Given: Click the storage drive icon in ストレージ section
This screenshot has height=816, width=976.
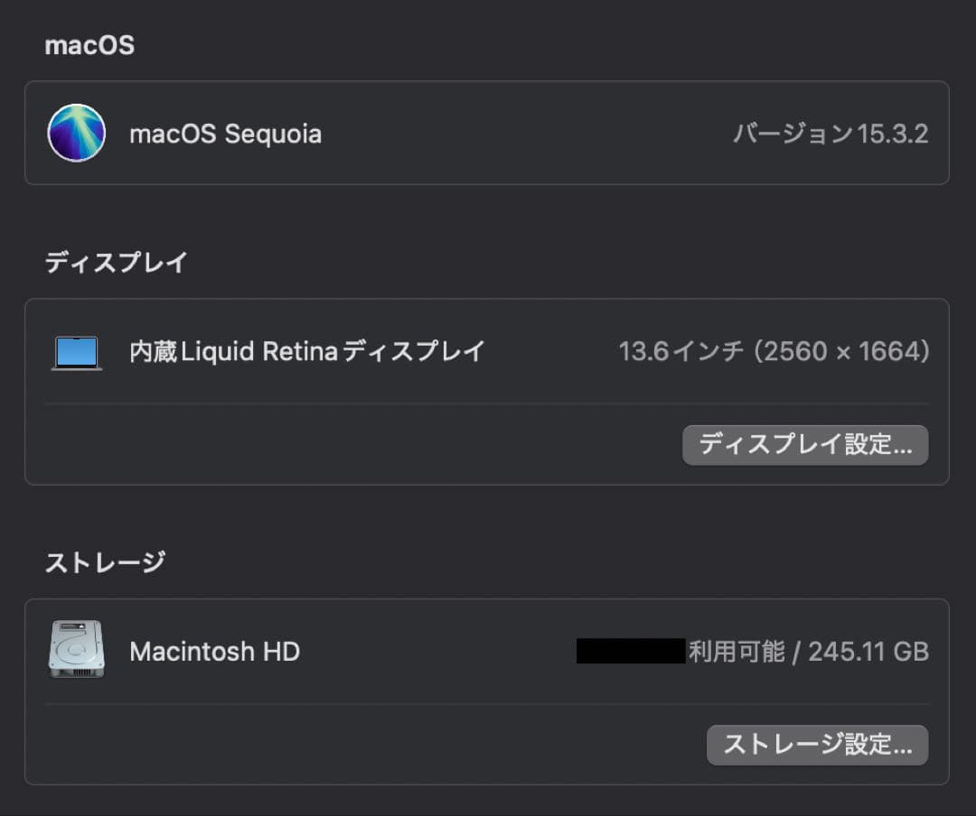Looking at the screenshot, I should tap(76, 649).
